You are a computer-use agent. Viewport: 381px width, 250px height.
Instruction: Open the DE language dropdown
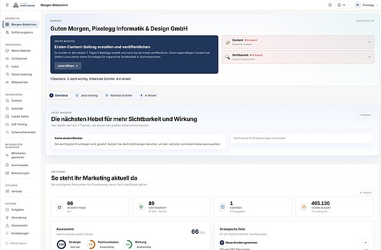click(x=343, y=5)
